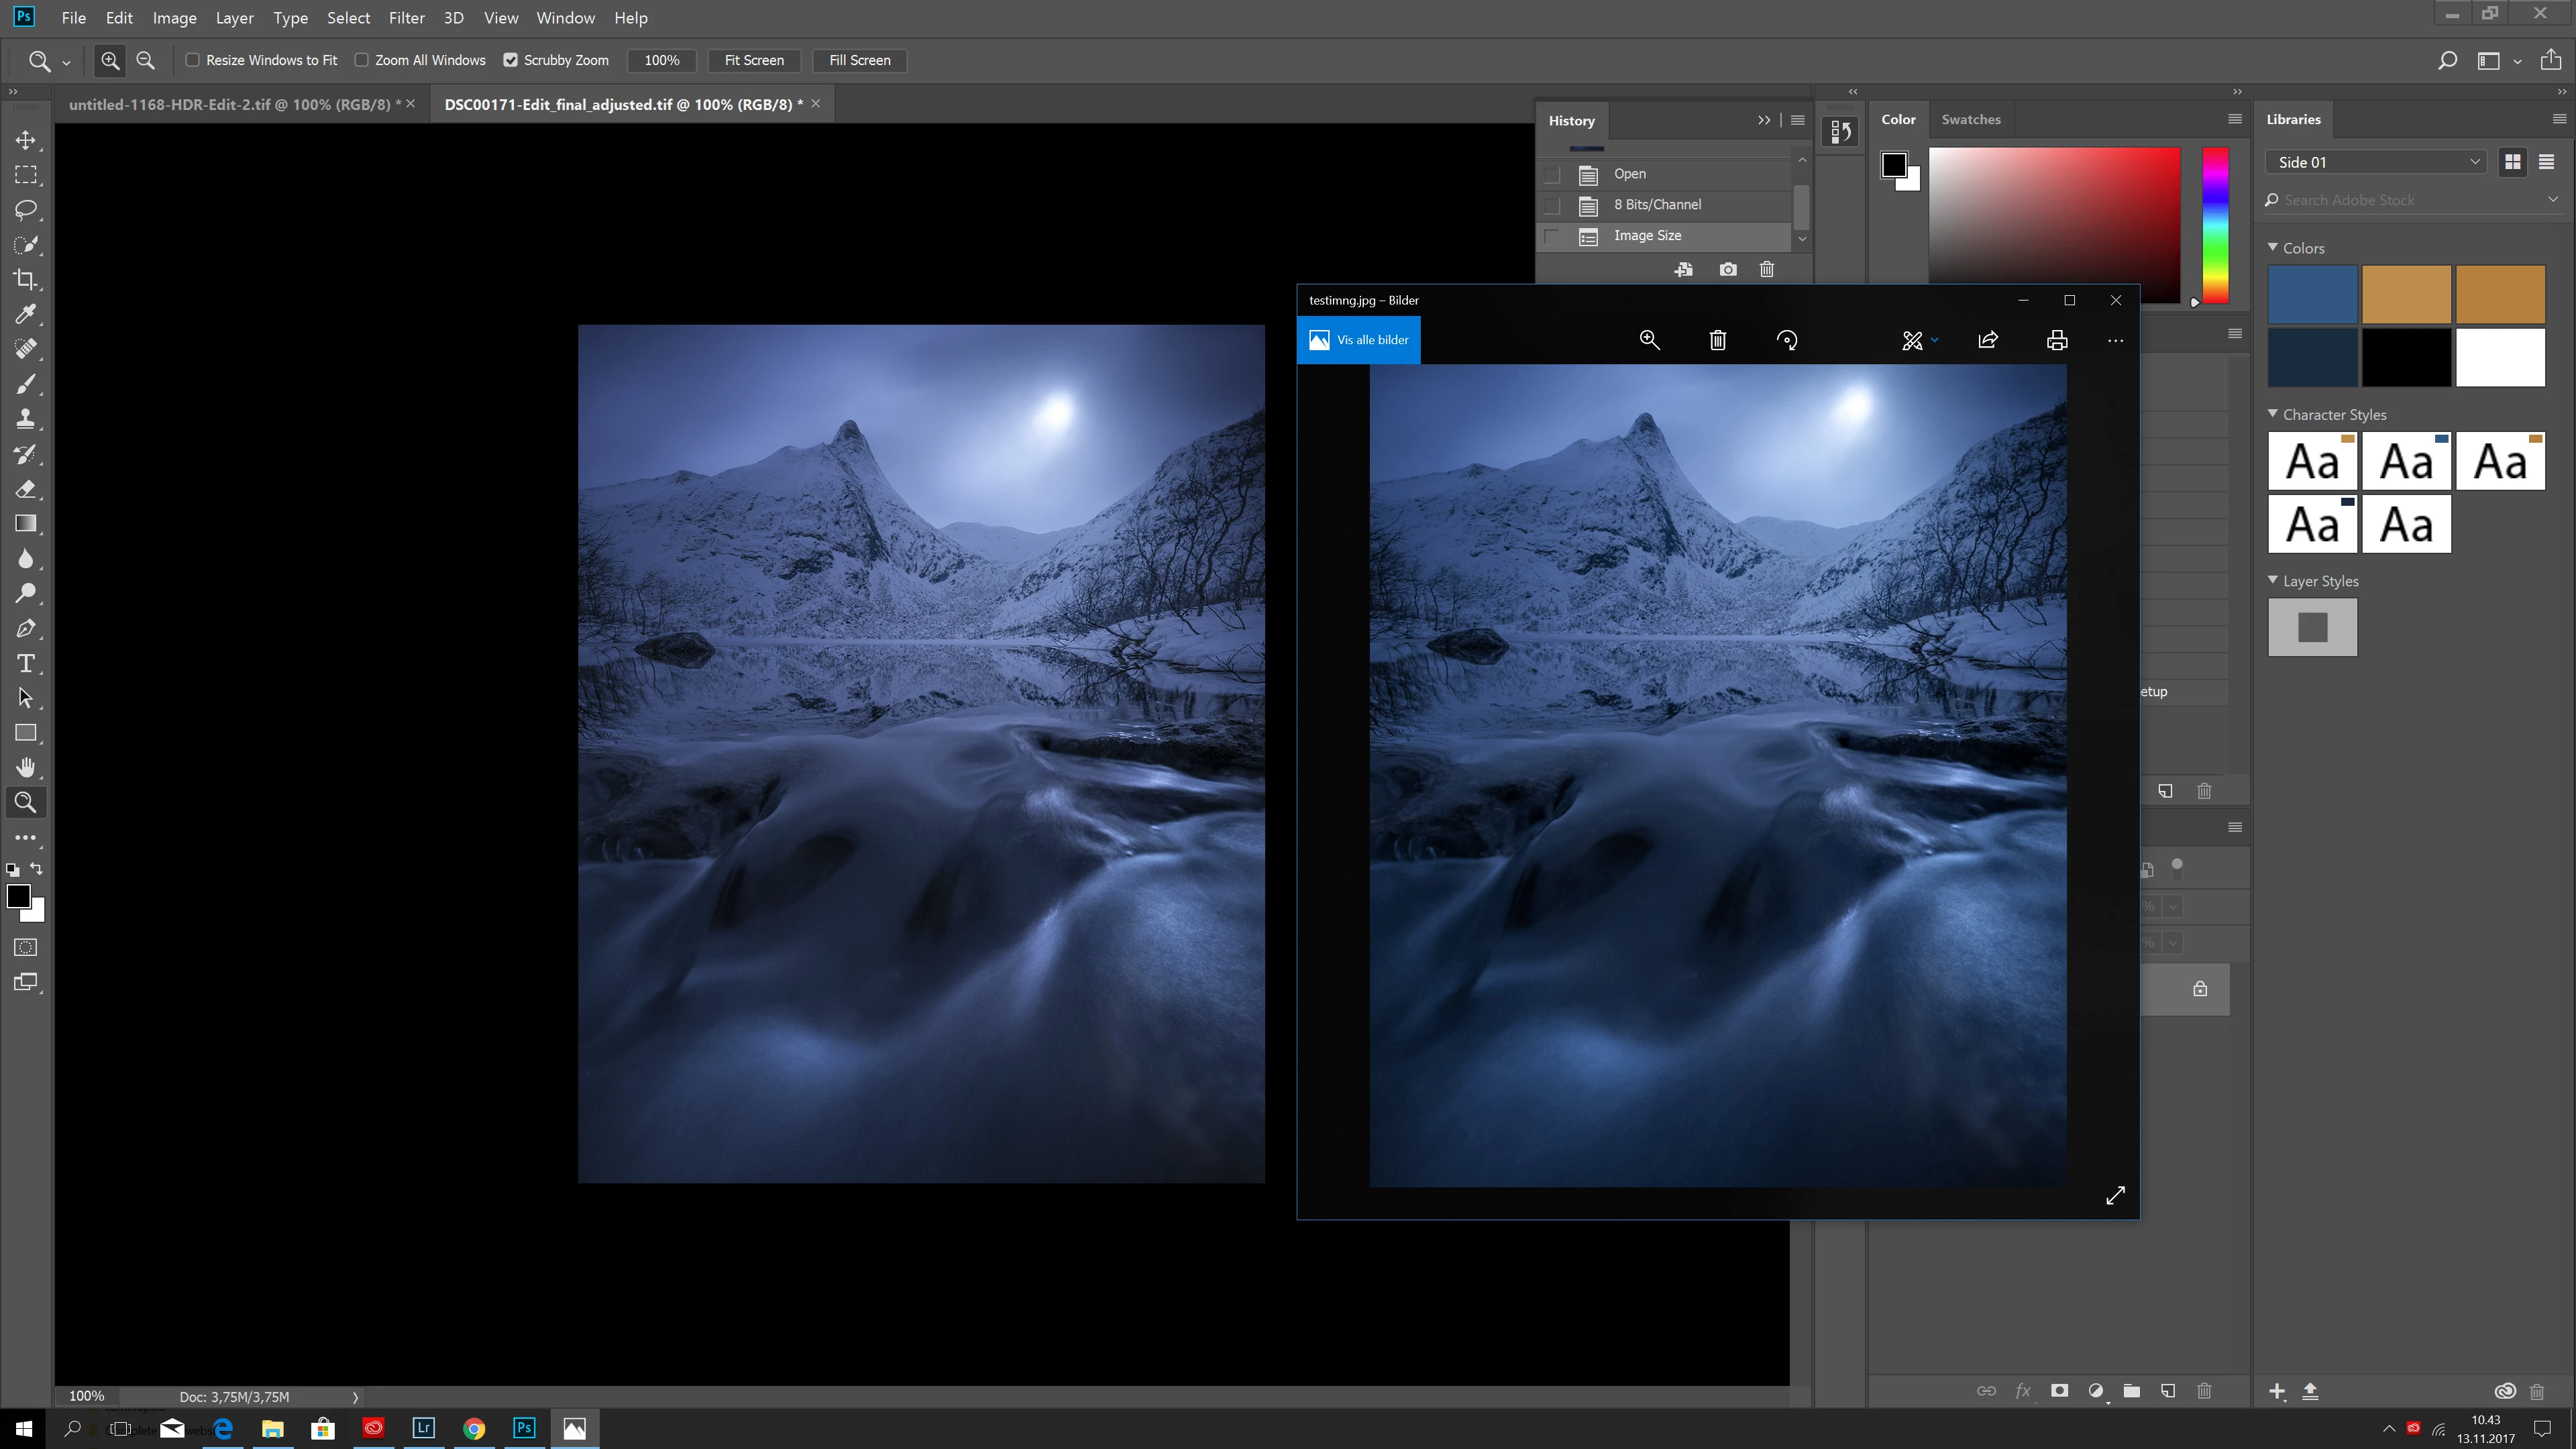The height and width of the screenshot is (1449, 2576).
Task: Switch to the Swatches tab
Action: [1970, 119]
